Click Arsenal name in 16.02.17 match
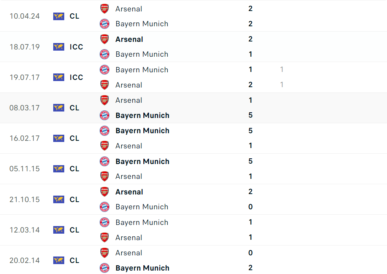This screenshot has width=387, height=274. pos(129,146)
